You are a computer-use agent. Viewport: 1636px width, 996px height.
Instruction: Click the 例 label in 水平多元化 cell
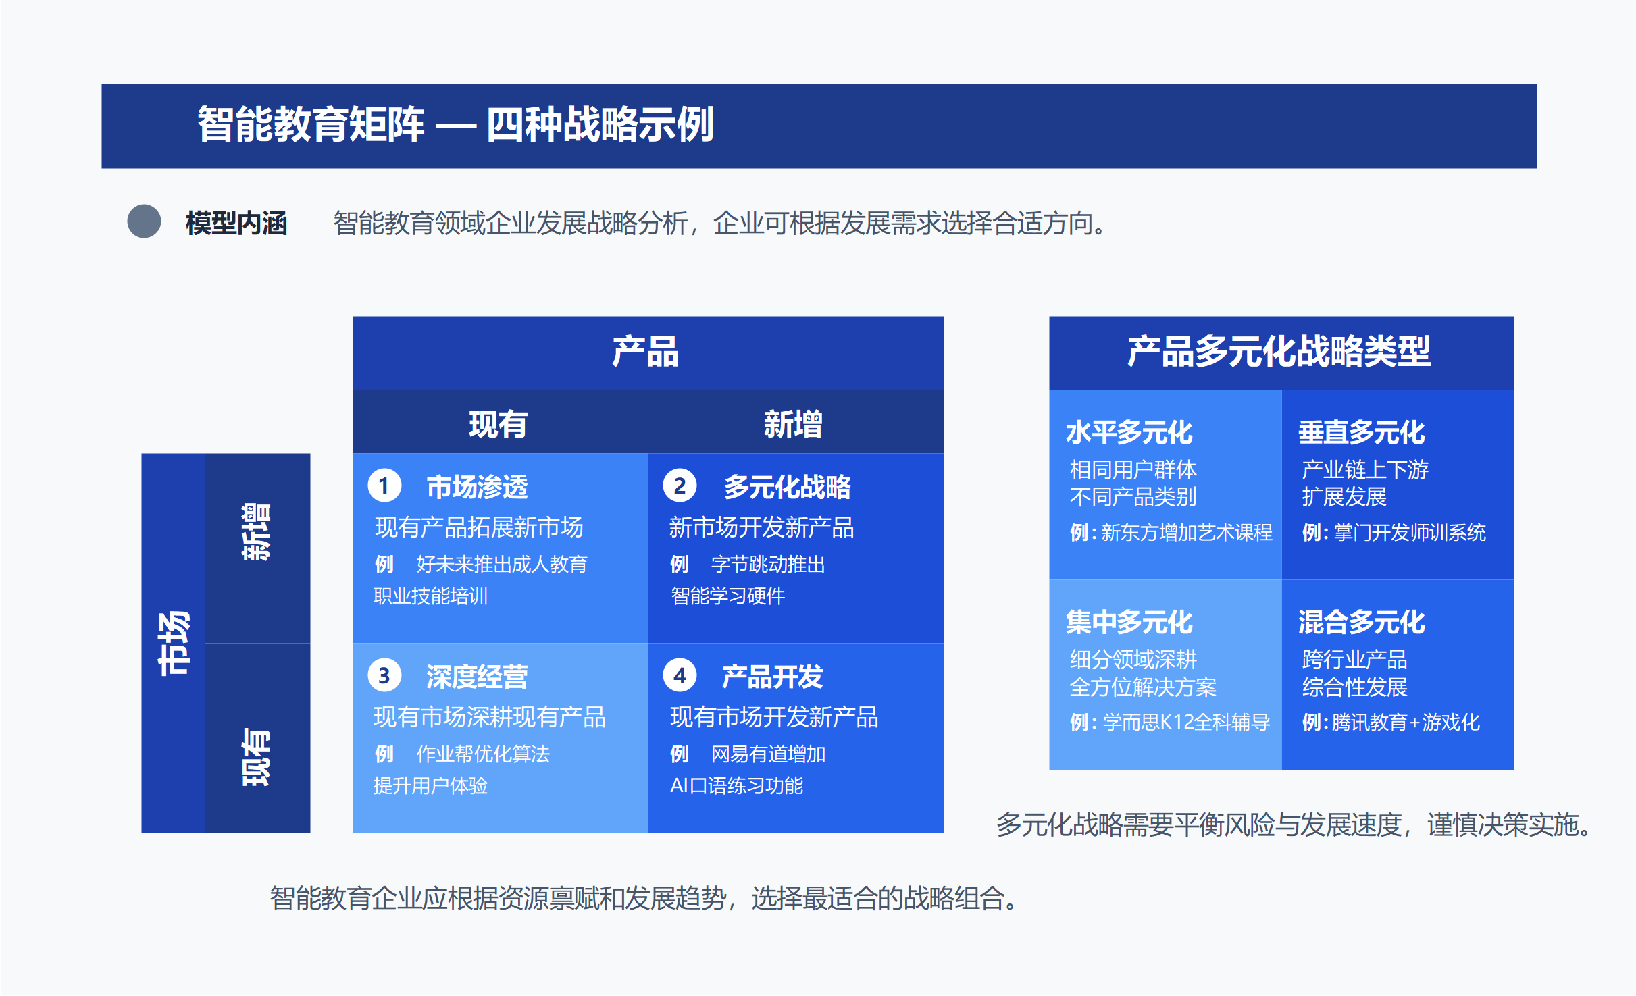pos(1078,533)
